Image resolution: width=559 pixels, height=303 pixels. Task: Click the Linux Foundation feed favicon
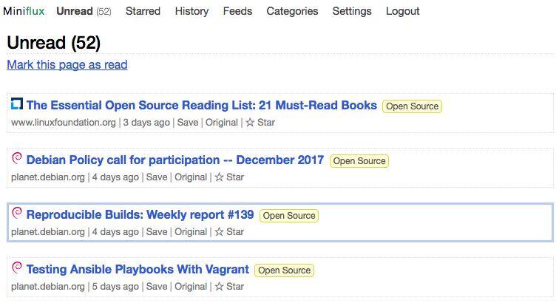(17, 104)
